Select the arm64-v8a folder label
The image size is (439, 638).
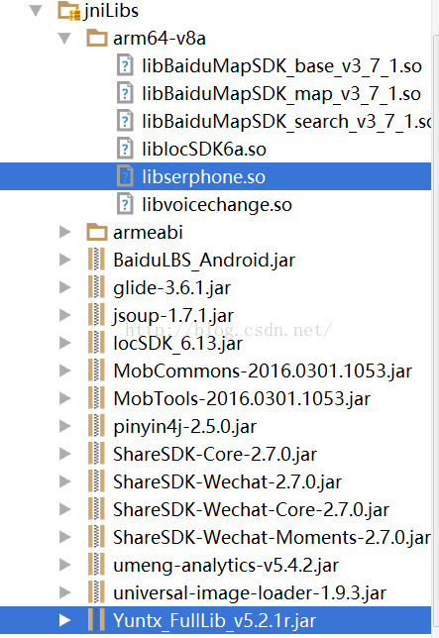(160, 39)
